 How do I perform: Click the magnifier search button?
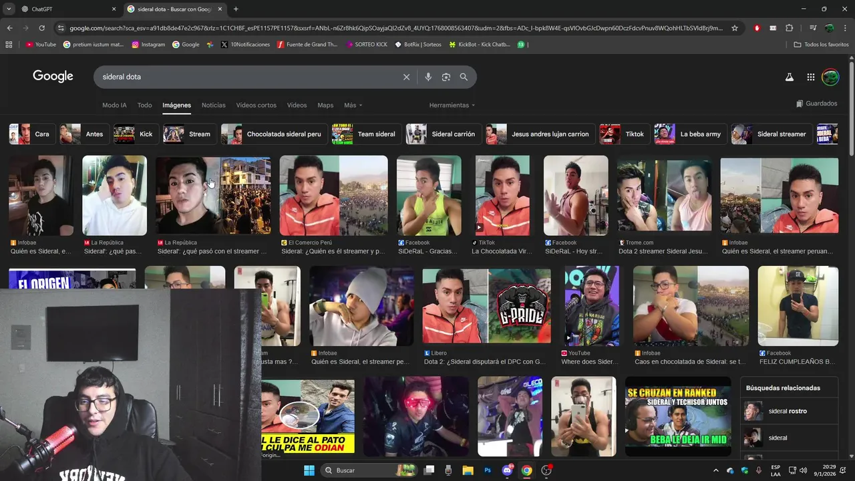coord(464,77)
